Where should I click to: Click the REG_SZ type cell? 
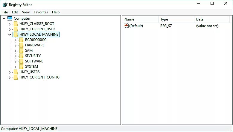tap(166, 26)
